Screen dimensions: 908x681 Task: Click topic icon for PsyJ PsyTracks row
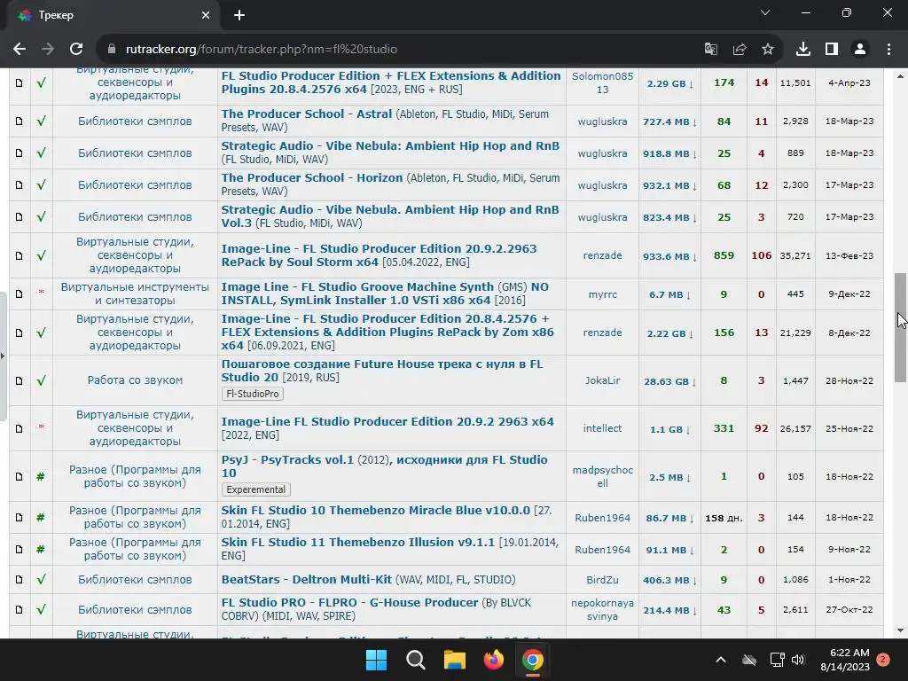coord(20,476)
